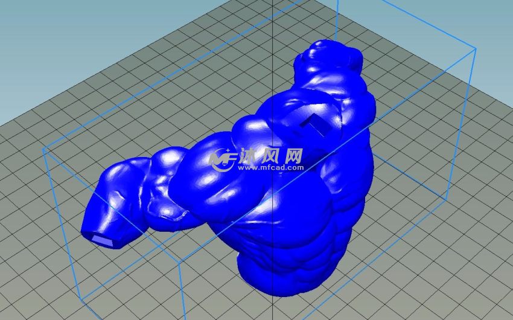The height and width of the screenshot is (320, 513).
Task: Click the bounding box bottom-left corner
Action: (x=80, y=298)
